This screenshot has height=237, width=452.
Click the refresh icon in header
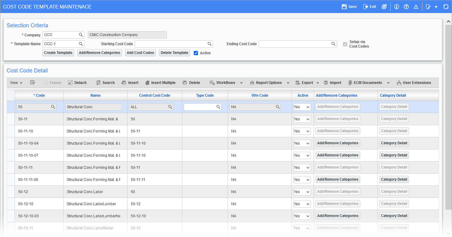446,7
